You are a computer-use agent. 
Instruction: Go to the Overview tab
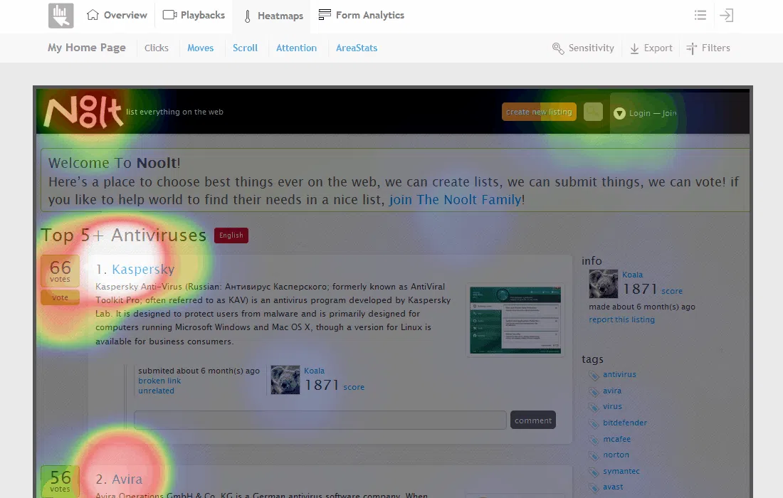(x=117, y=15)
